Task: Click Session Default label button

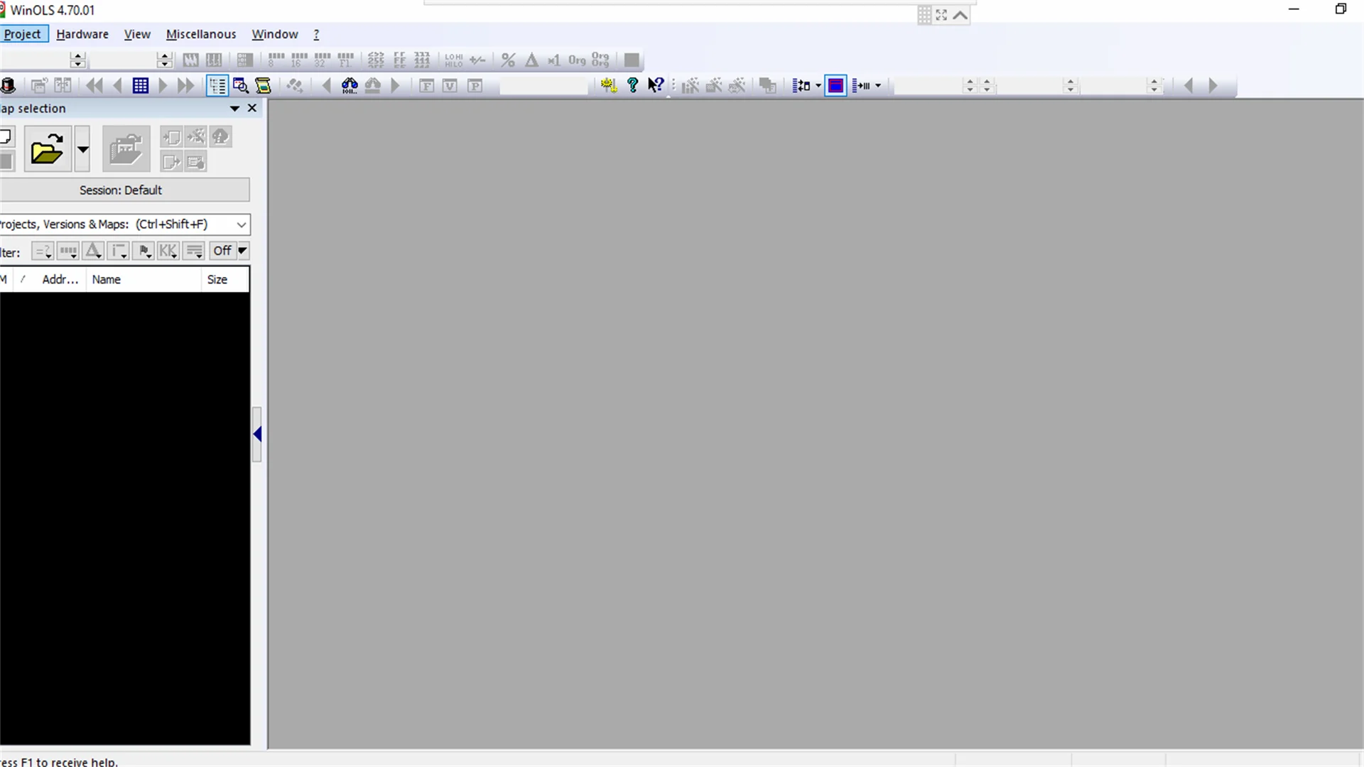Action: pyautogui.click(x=121, y=189)
